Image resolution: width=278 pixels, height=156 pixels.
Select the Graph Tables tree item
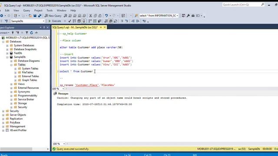coord(30,80)
